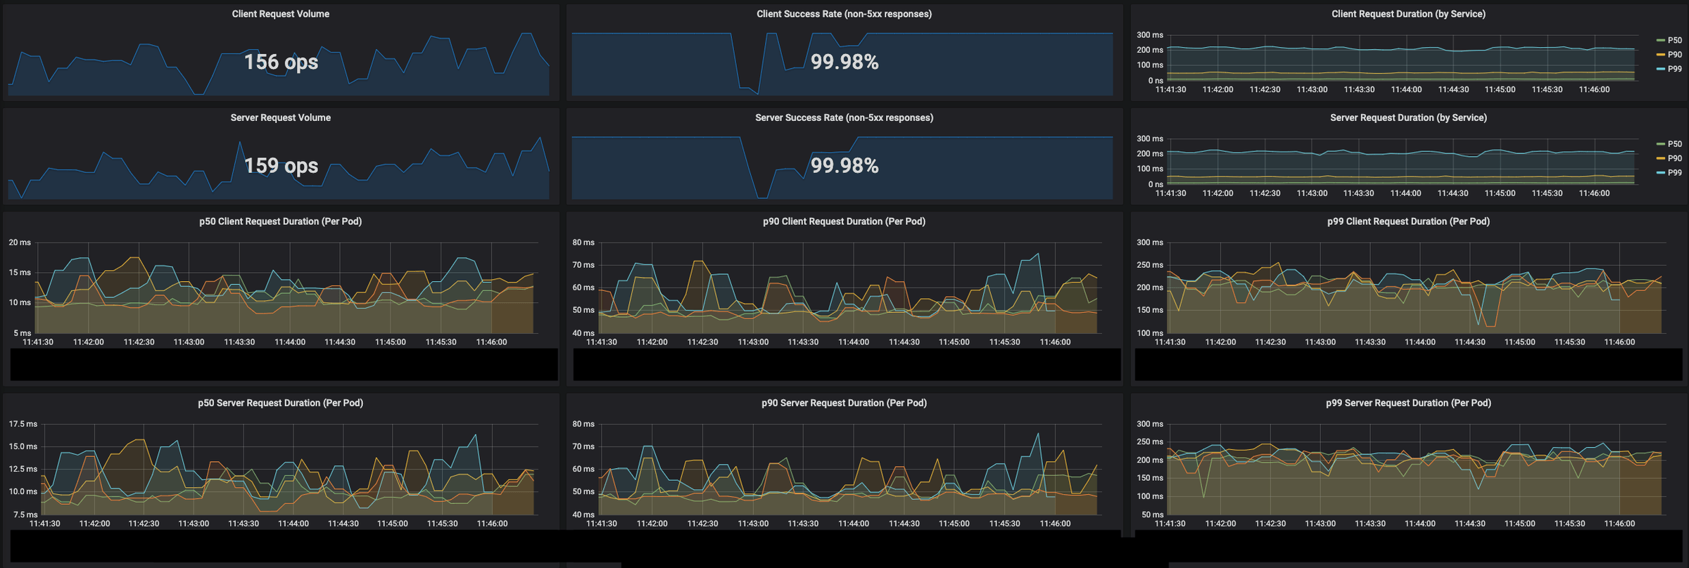Open Client Request Duration (by Service) title menu
This screenshot has height=568, width=1689.
[x=1408, y=14]
